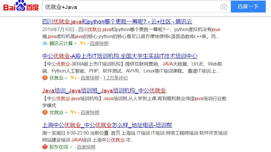This screenshot has width=271, height=152.
Task: Open the 1.2万条评价 reviews link
Action: pos(116,78)
